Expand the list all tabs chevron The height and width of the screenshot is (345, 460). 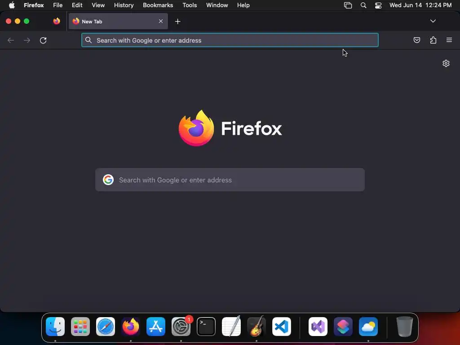pyautogui.click(x=433, y=21)
